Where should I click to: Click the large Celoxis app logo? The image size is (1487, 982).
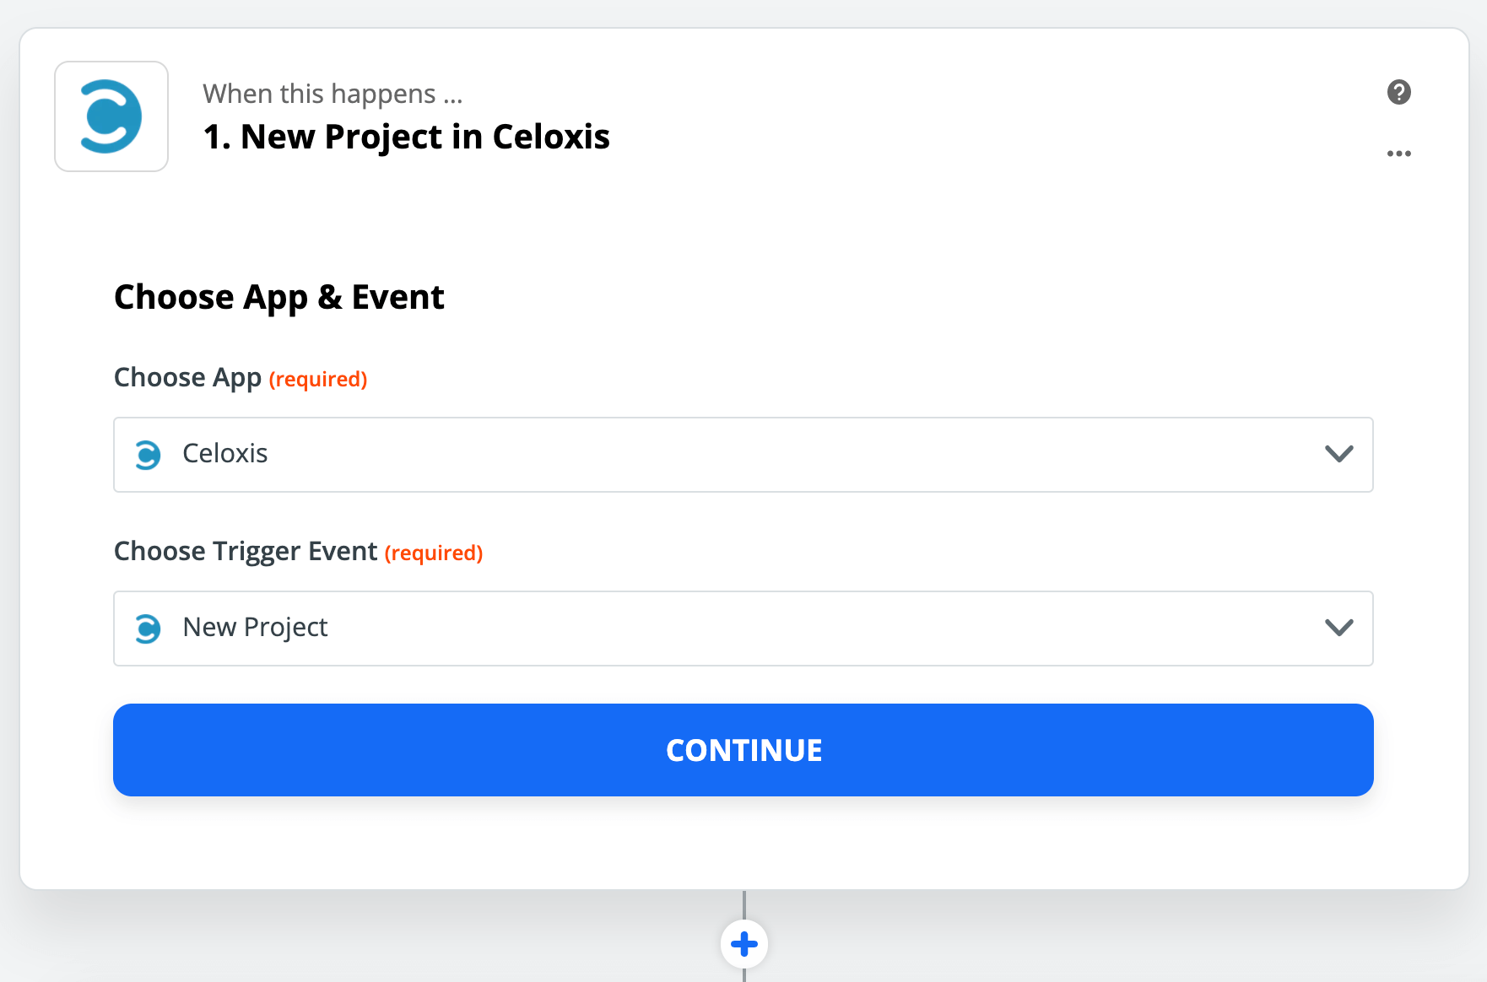(111, 116)
